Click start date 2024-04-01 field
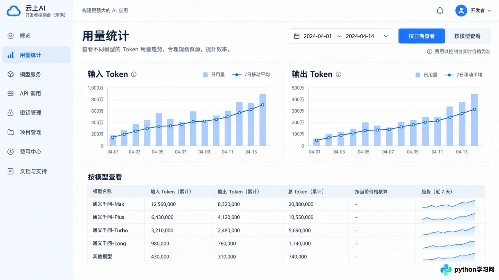 318,36
